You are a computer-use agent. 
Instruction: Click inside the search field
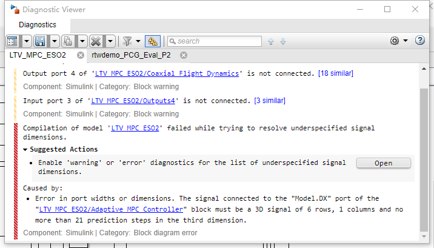(215, 41)
